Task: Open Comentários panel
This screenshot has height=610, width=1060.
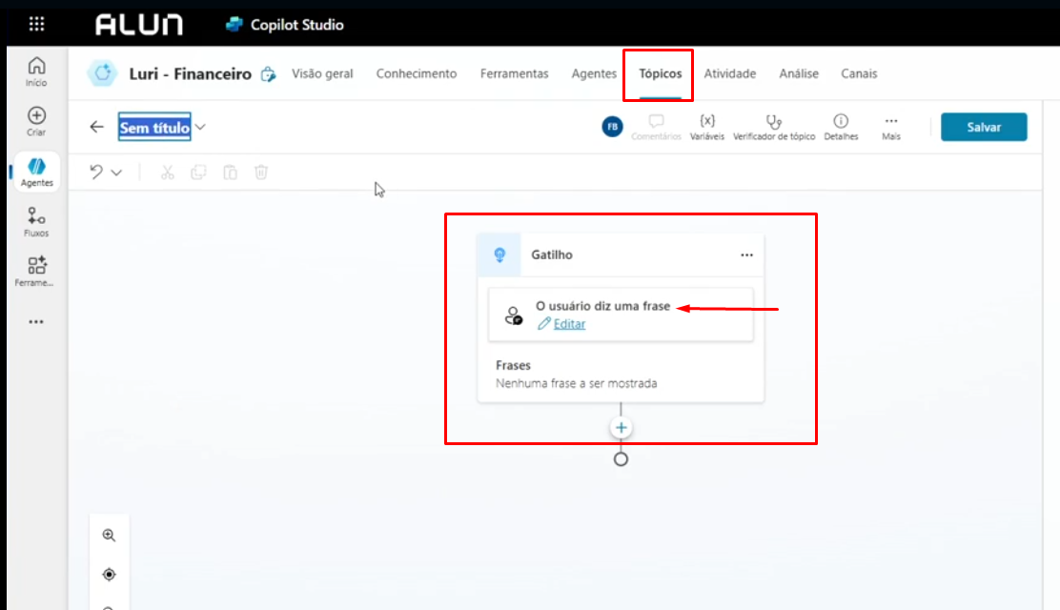Action: (656, 127)
